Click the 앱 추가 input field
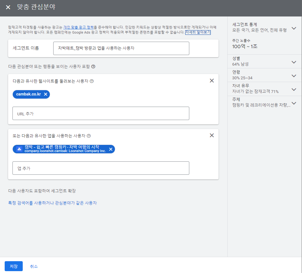Screen dimensions: 302x273 coord(101,168)
